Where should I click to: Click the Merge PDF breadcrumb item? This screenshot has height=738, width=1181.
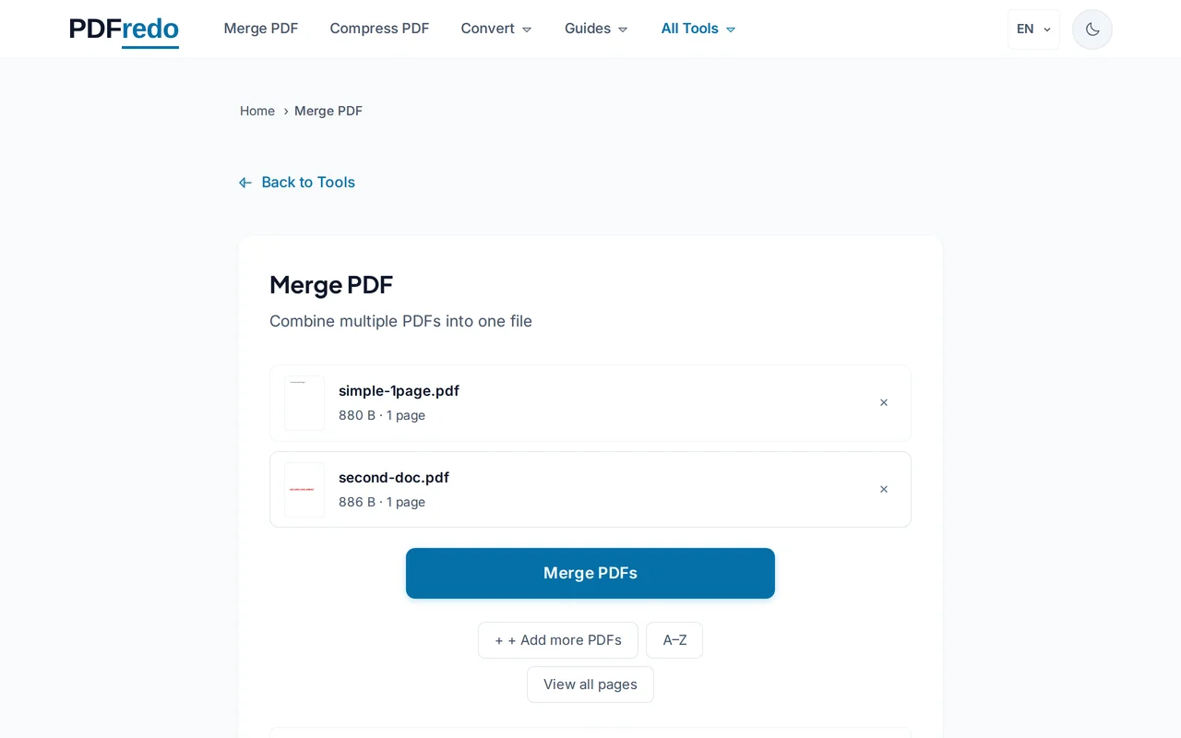click(x=328, y=111)
